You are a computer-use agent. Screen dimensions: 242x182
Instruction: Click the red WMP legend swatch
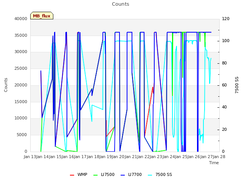coord(72,175)
